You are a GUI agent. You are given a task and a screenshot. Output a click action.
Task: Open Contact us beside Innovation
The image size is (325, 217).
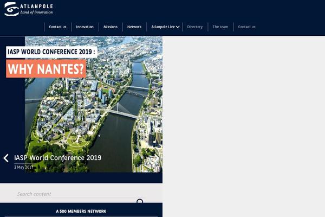57,27
